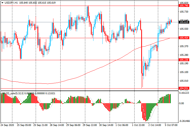Click the 25 Sep 21:00 time label
The height and width of the screenshot is (128, 190).
41,125
